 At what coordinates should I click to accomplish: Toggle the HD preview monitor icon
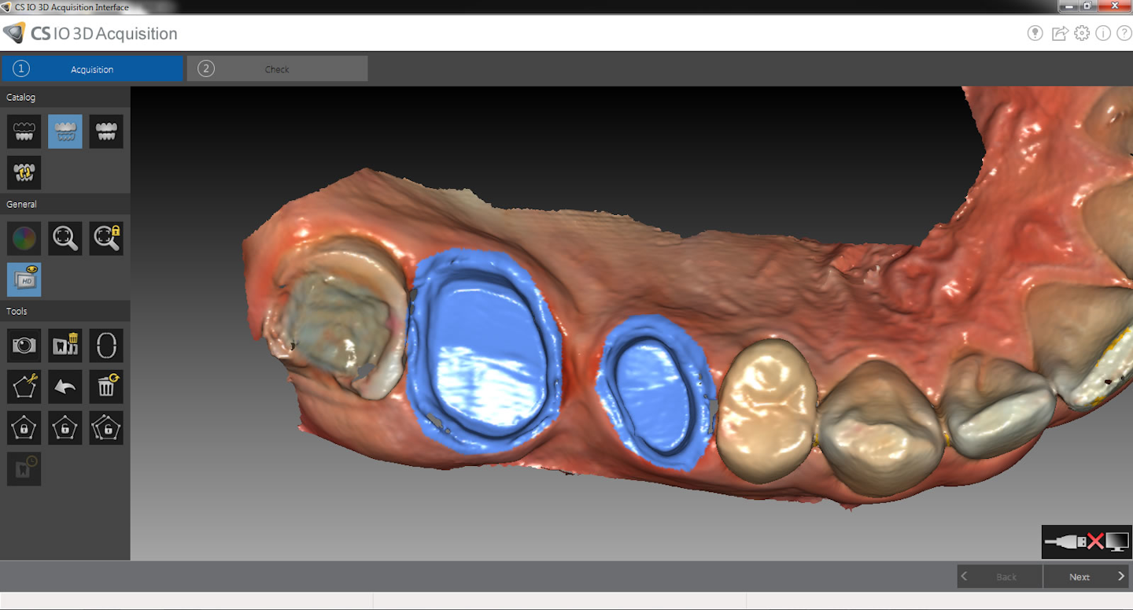[x=24, y=279]
